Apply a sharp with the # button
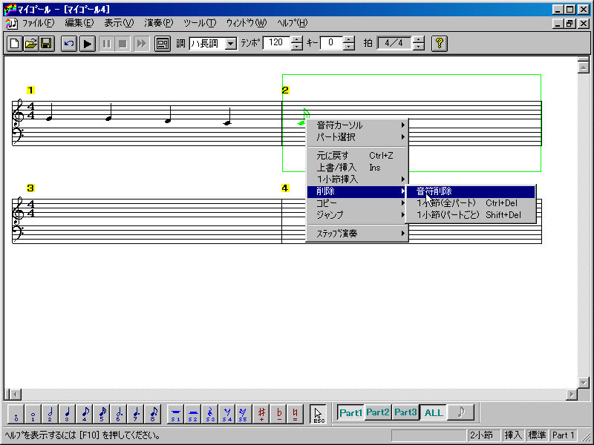The width and height of the screenshot is (594, 445). tap(261, 414)
